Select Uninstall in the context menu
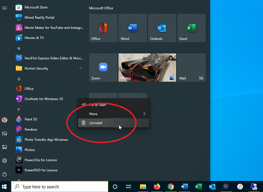 (x=114, y=123)
